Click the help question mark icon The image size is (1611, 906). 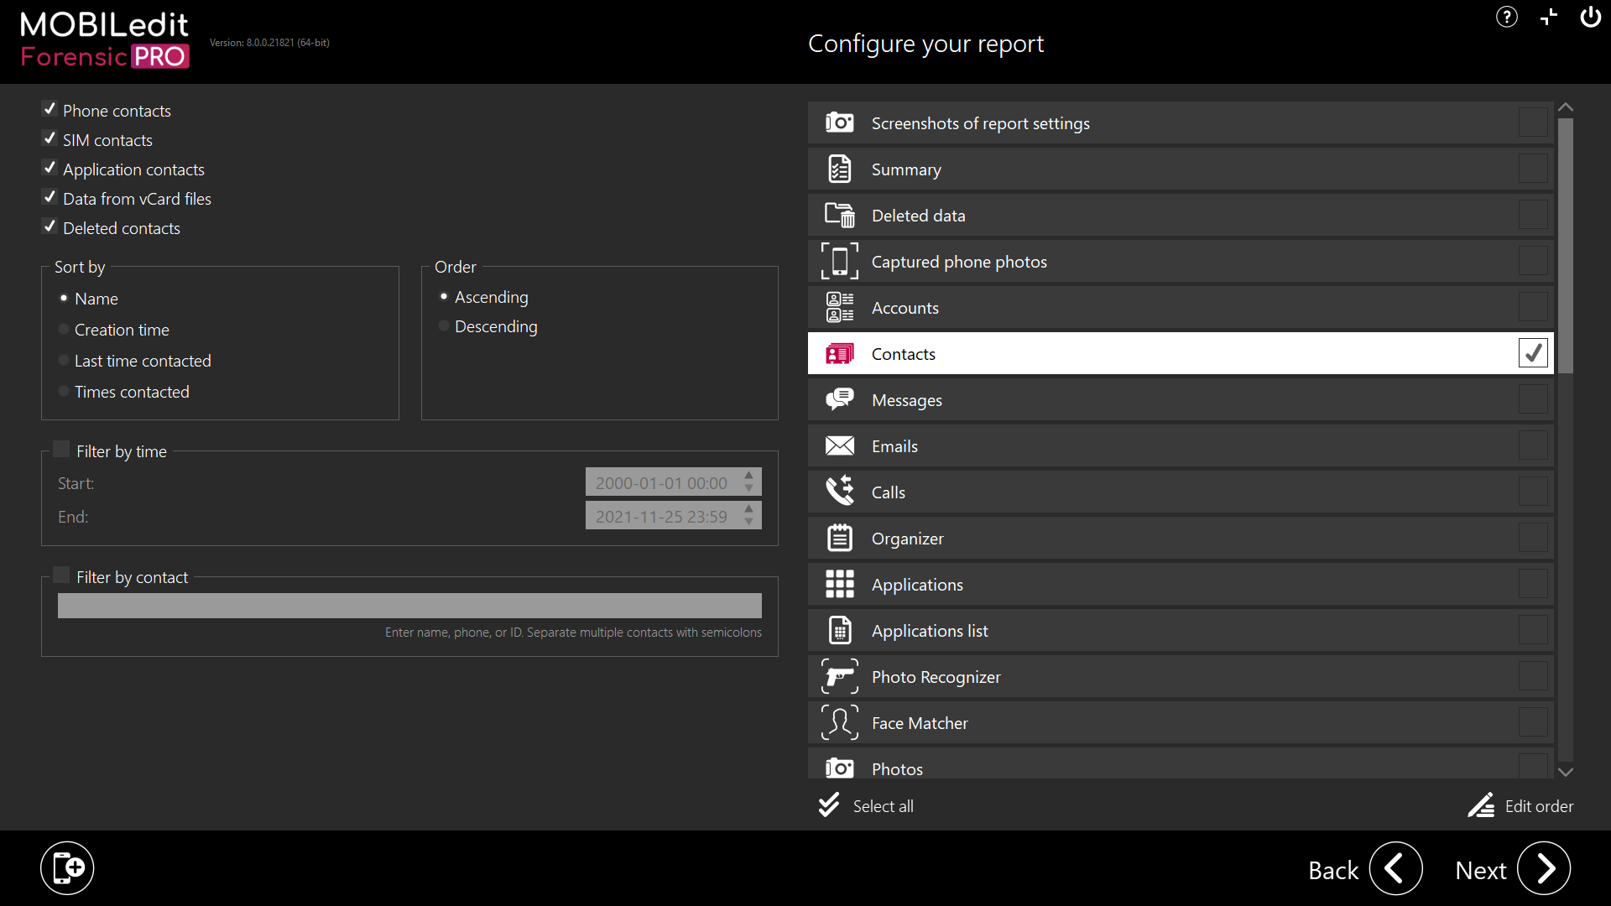tap(1506, 18)
